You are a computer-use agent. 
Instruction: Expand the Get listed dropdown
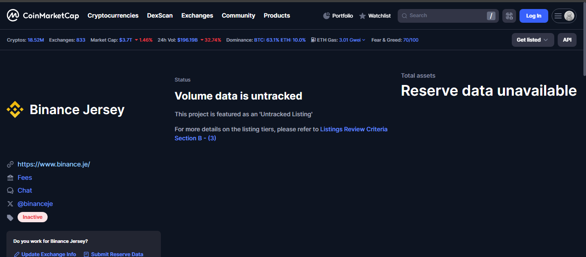532,40
